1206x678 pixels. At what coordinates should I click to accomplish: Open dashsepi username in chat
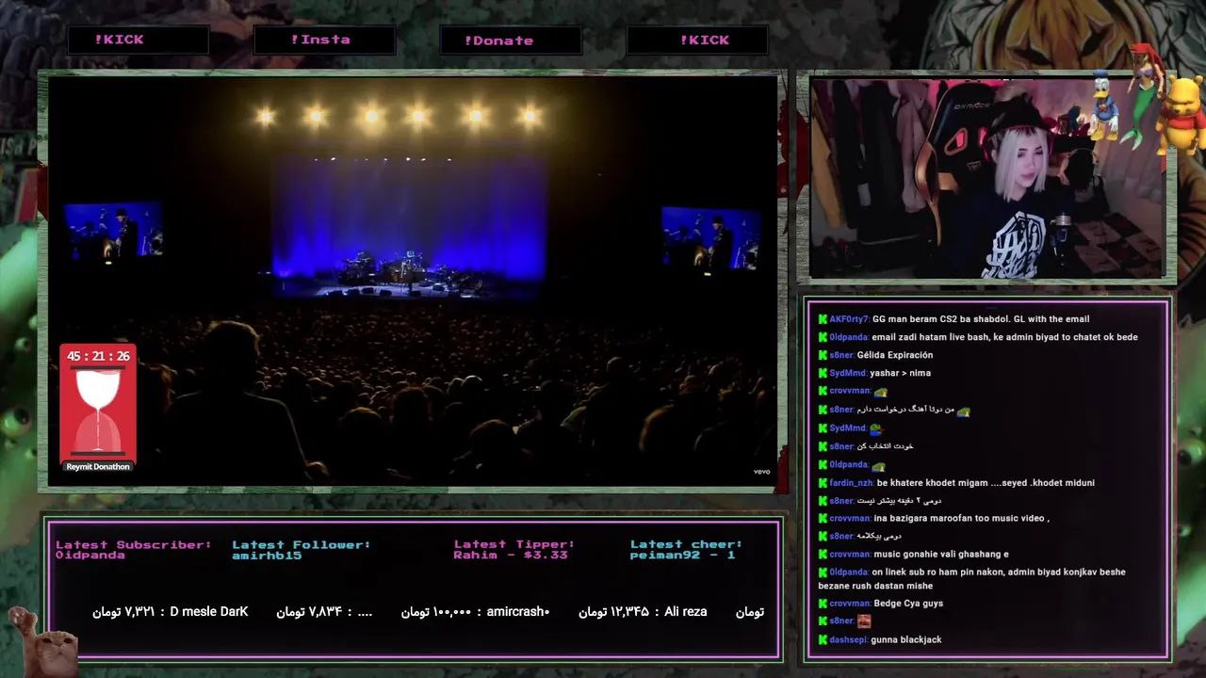pyautogui.click(x=848, y=640)
